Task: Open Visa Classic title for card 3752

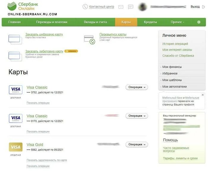Action: [37, 87]
